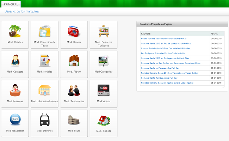Image resolution: width=229 pixels, height=141 pixels.
Task: Click the PAQUETE column header
Action: click(x=146, y=33)
